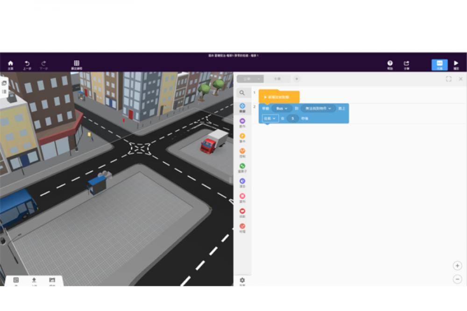Select the purple Actions block category
Viewport: 467px width, 311px height.
242,122
